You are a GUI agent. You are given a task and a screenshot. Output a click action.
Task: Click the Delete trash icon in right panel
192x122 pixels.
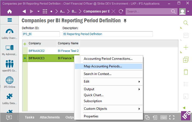[186, 72]
